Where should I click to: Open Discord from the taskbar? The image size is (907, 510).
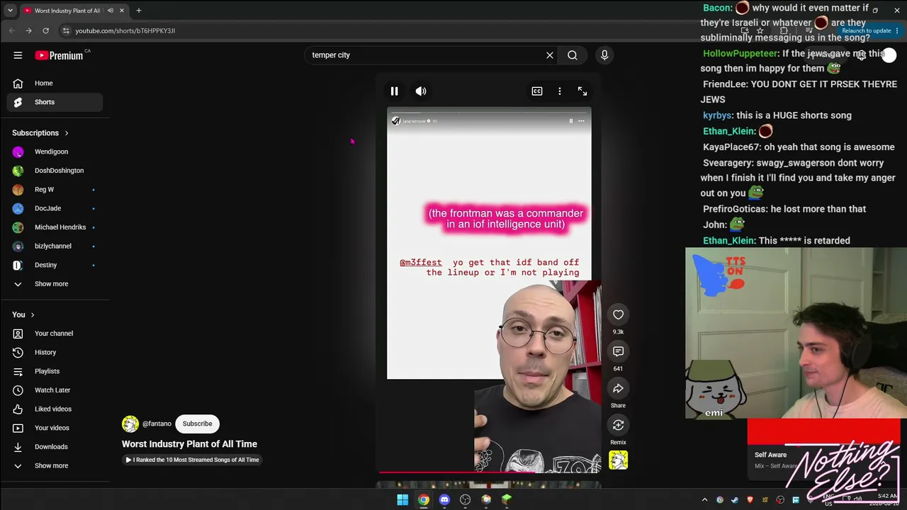point(444,500)
